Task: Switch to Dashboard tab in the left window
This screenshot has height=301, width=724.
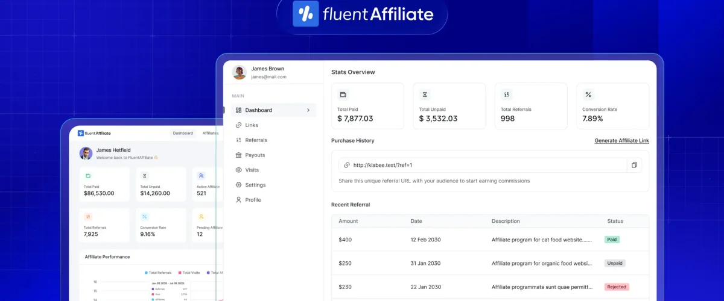Action: pos(183,133)
